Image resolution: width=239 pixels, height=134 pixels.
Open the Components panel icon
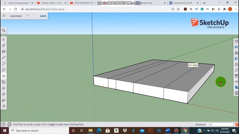pyautogui.click(x=236, y=53)
